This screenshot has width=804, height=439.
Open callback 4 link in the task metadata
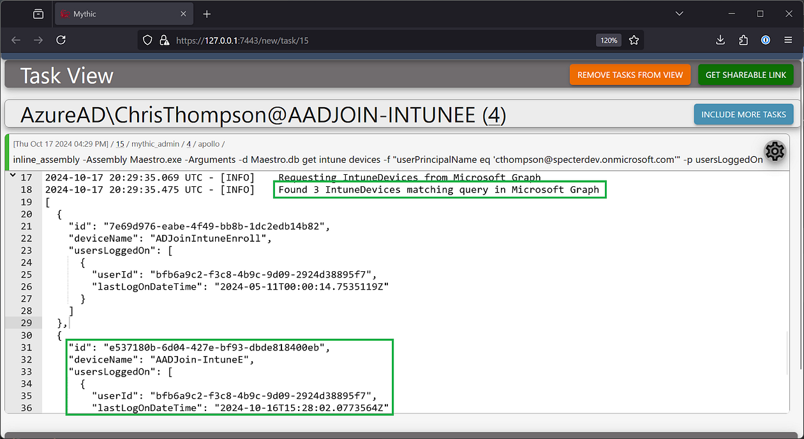pos(188,144)
